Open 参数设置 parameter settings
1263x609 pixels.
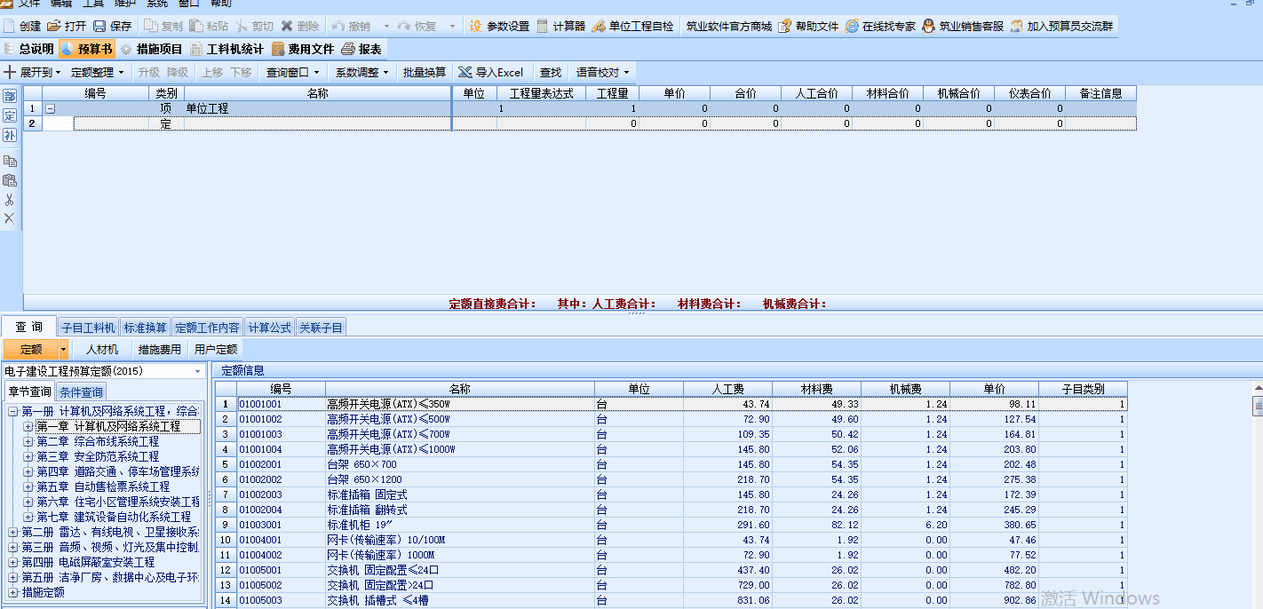[x=476, y=27]
